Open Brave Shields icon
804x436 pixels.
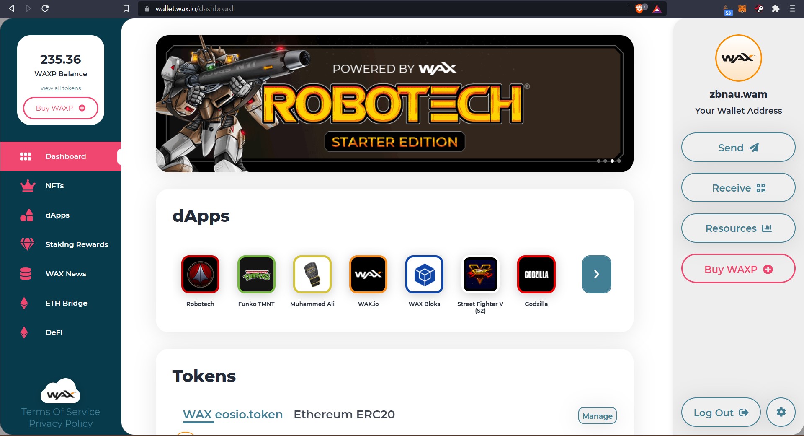coord(640,8)
